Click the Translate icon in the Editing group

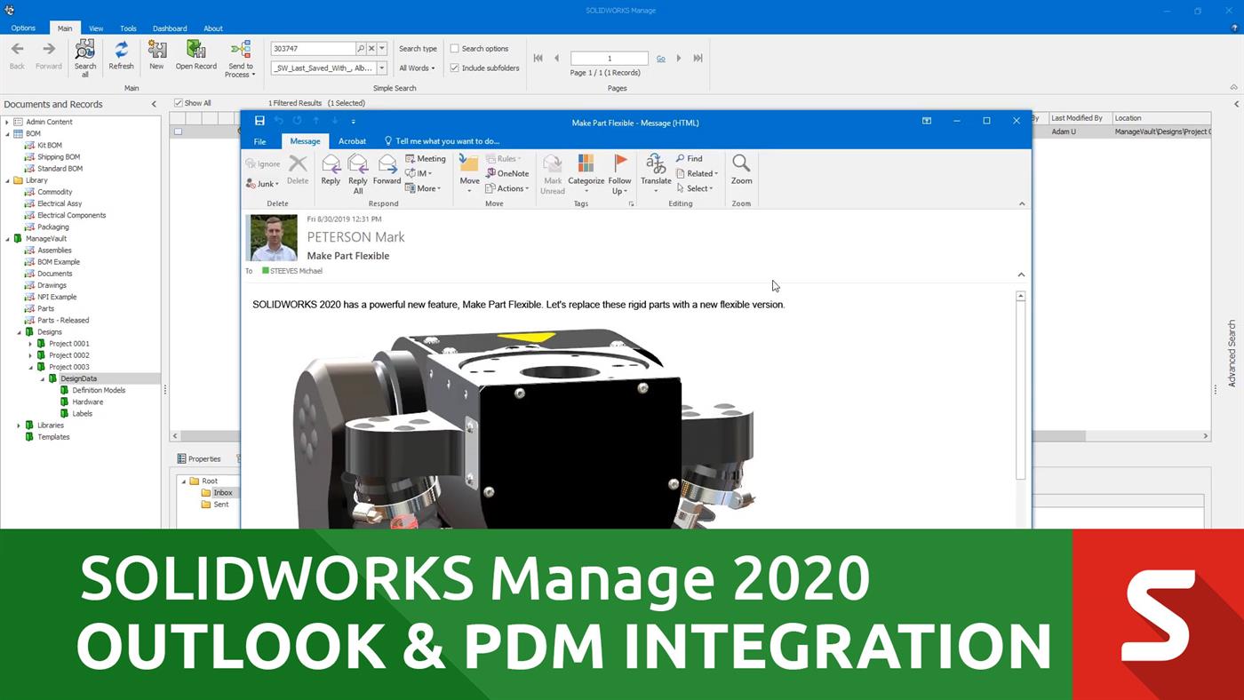point(656,171)
